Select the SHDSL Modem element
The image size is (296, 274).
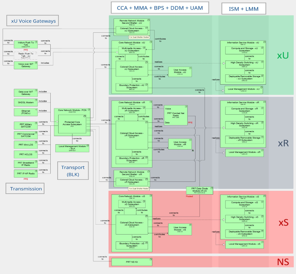pos(26,102)
